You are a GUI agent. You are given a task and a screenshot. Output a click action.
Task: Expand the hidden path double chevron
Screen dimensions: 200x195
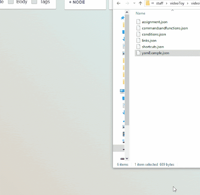tap(152, 3)
